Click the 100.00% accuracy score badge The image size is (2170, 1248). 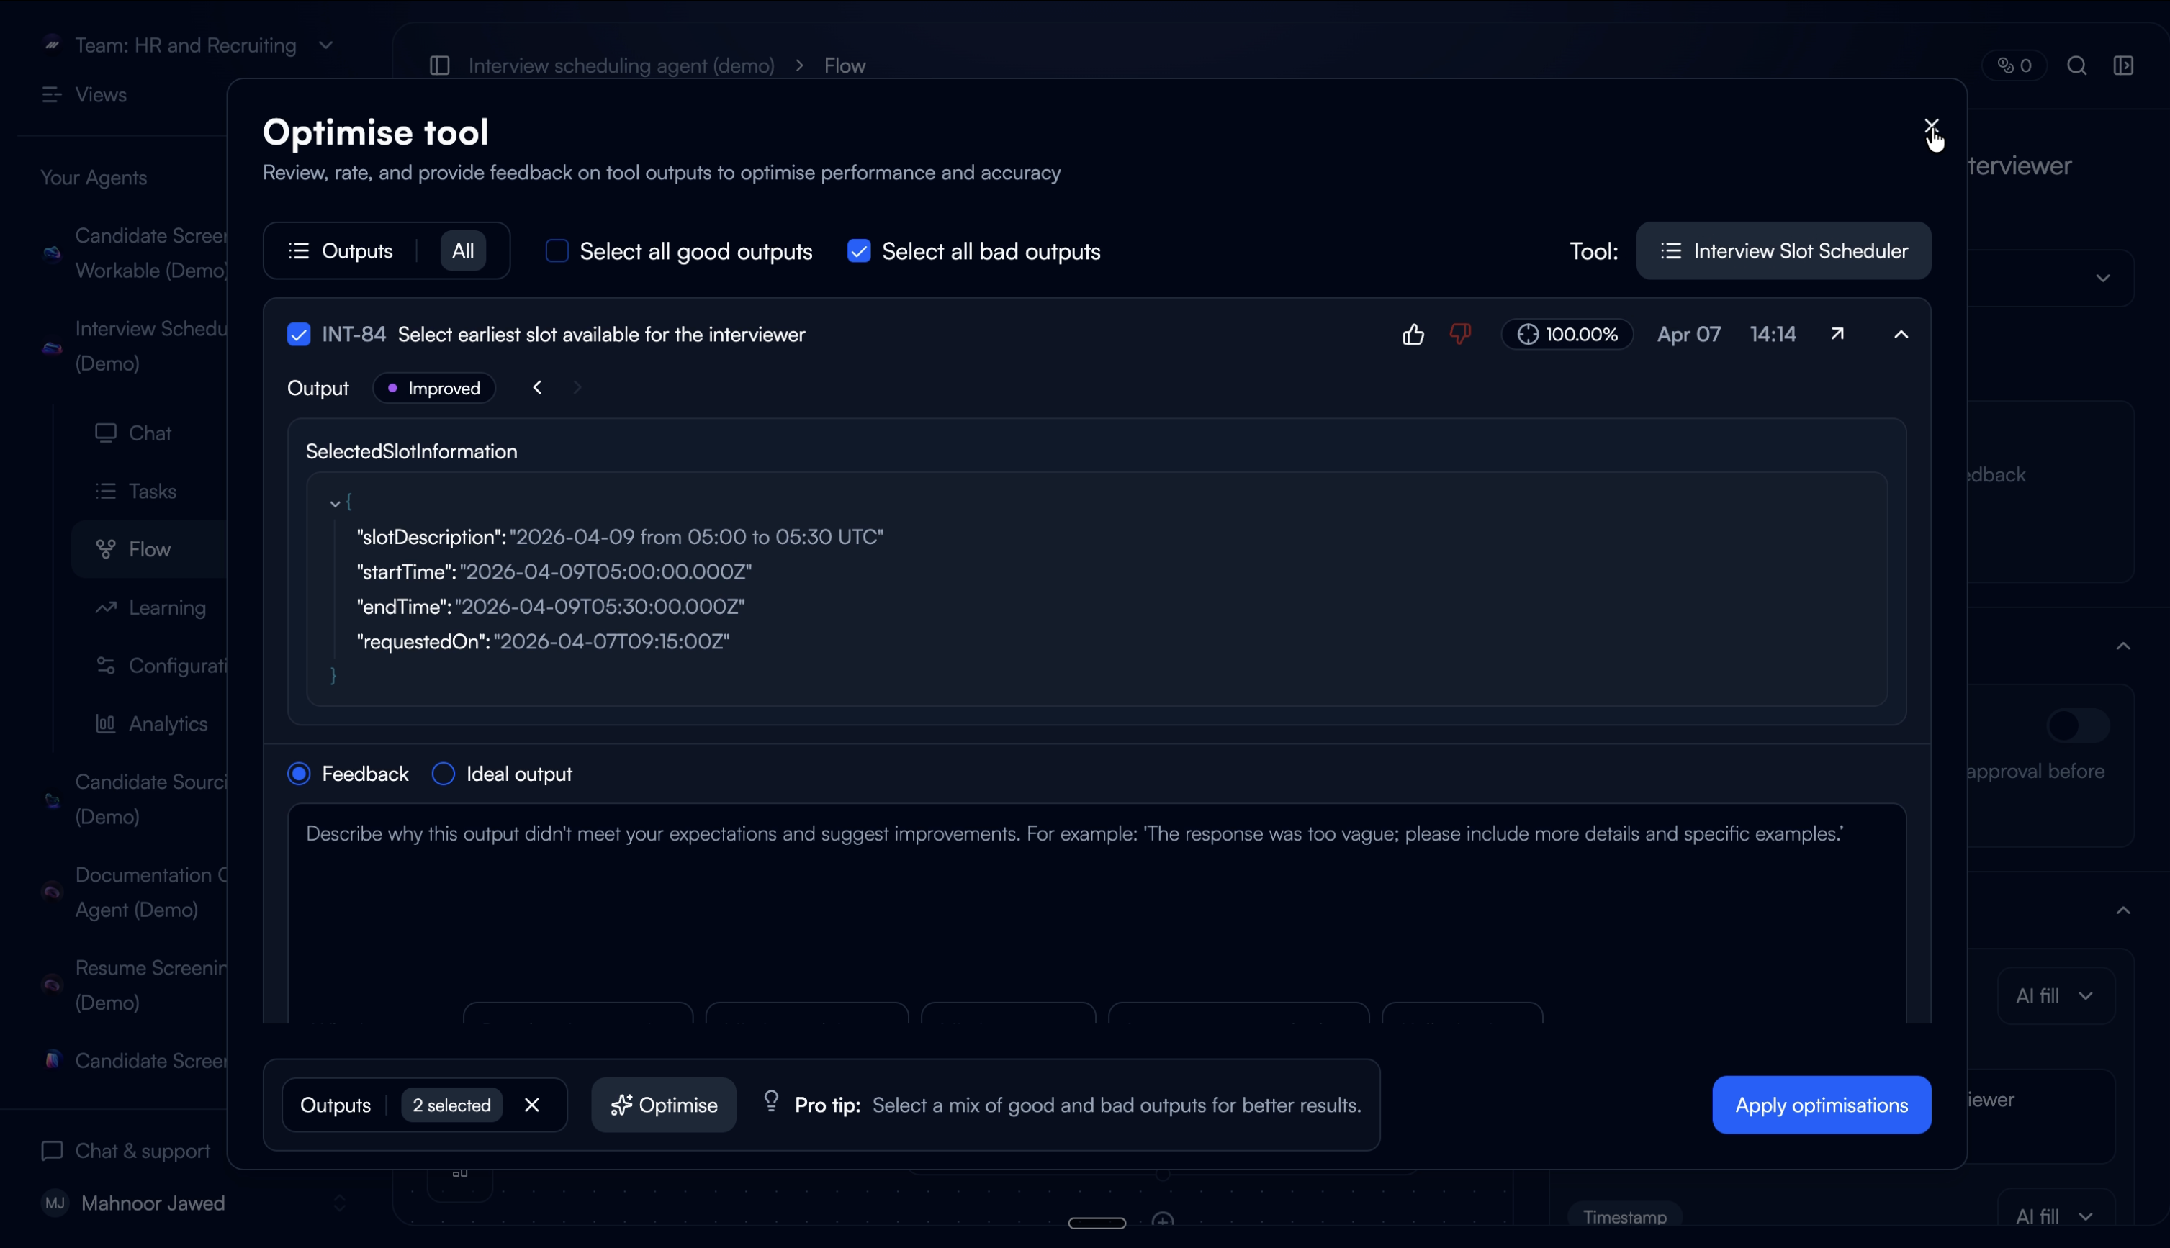tap(1567, 334)
